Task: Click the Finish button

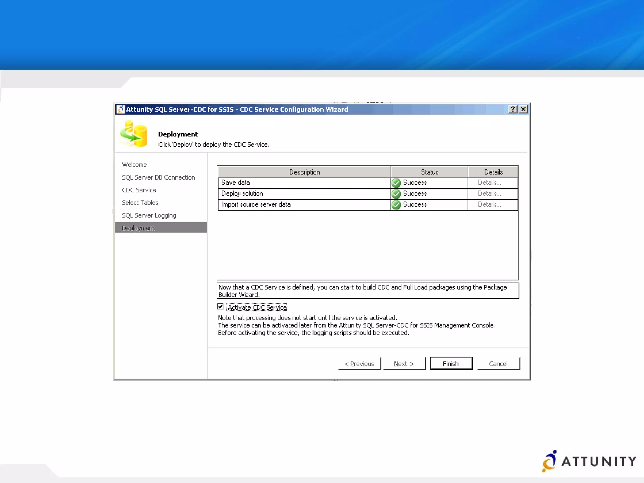Action: click(x=451, y=364)
